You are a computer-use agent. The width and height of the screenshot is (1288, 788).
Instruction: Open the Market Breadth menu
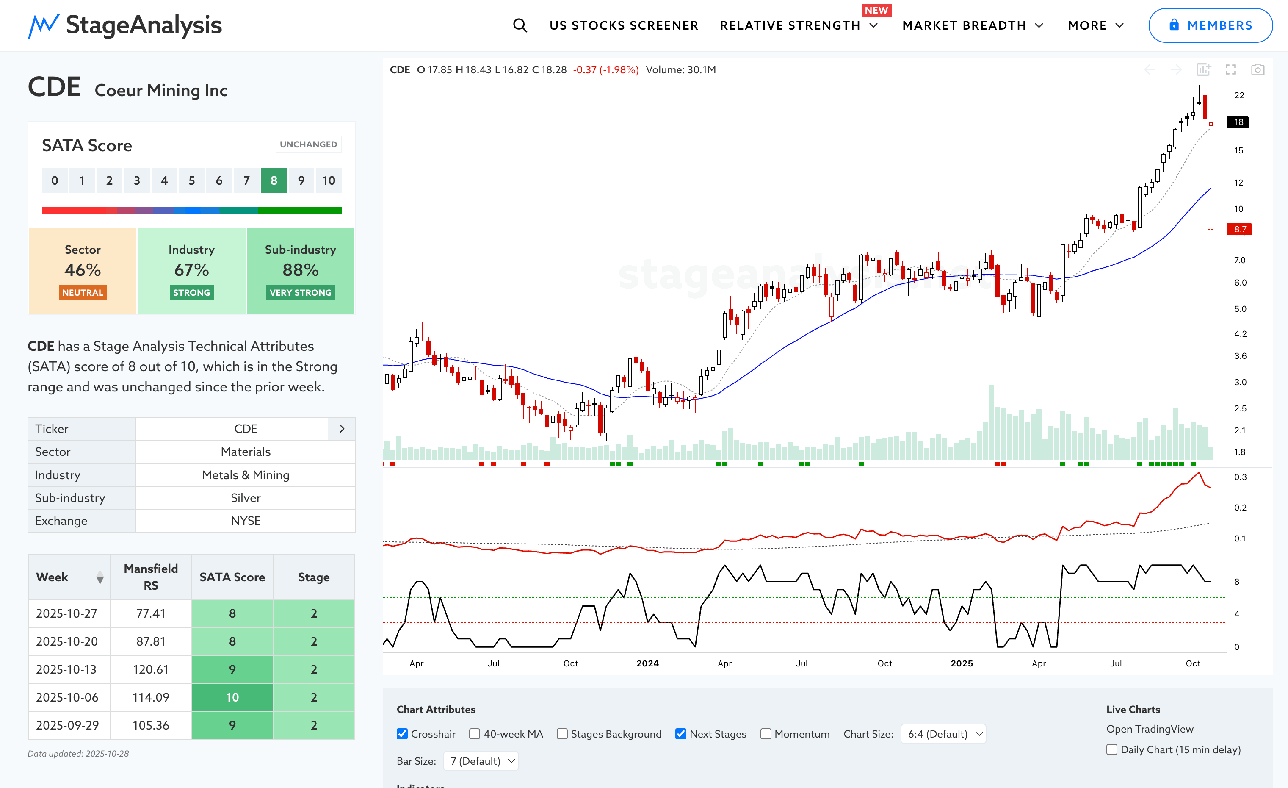click(x=973, y=25)
